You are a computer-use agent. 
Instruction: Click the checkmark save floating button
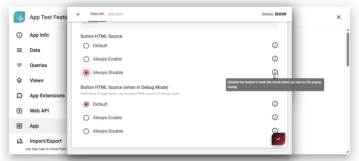click(x=278, y=139)
